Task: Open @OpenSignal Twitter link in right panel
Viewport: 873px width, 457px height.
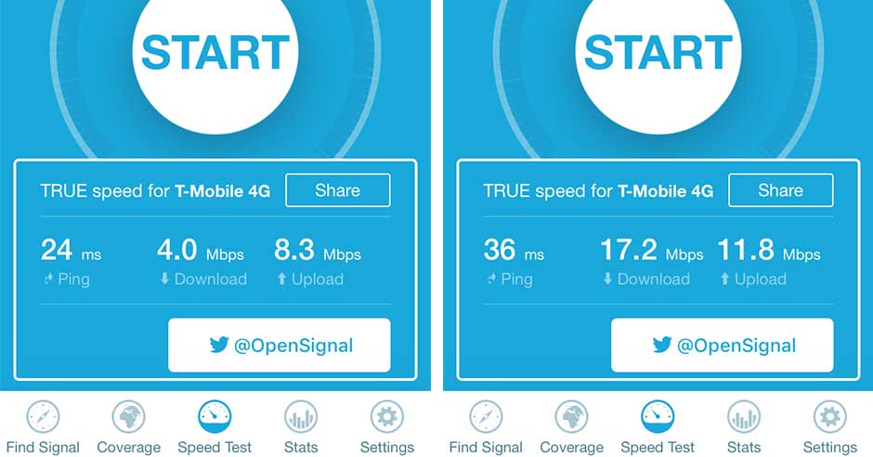Action: [723, 346]
